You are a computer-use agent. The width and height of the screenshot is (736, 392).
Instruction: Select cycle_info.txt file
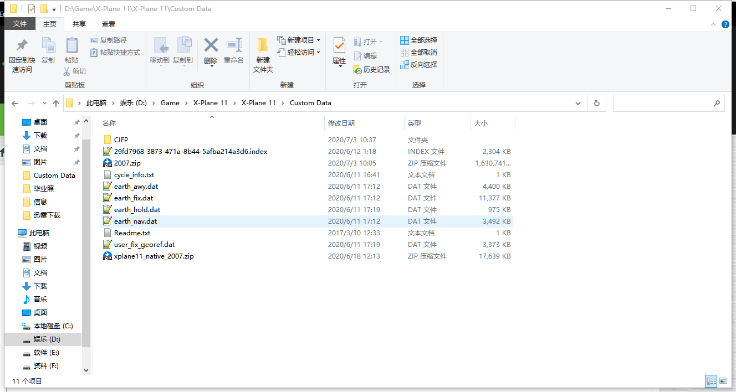coord(308,175)
